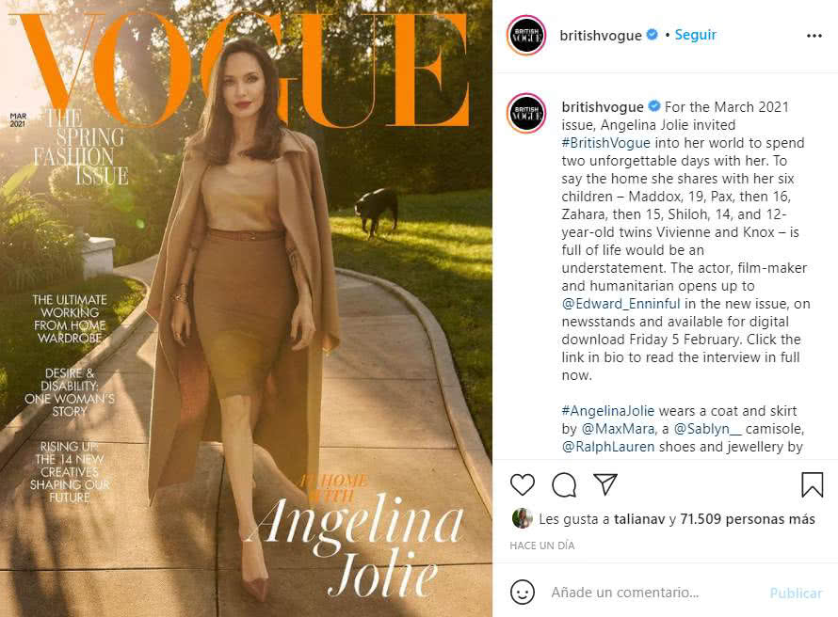Open the @RalphLauren mention link

coord(607,447)
